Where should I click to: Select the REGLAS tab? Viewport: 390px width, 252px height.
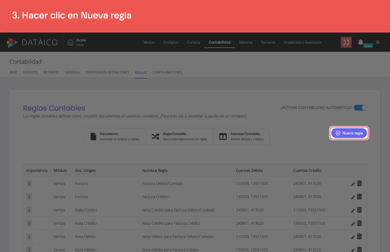click(141, 73)
